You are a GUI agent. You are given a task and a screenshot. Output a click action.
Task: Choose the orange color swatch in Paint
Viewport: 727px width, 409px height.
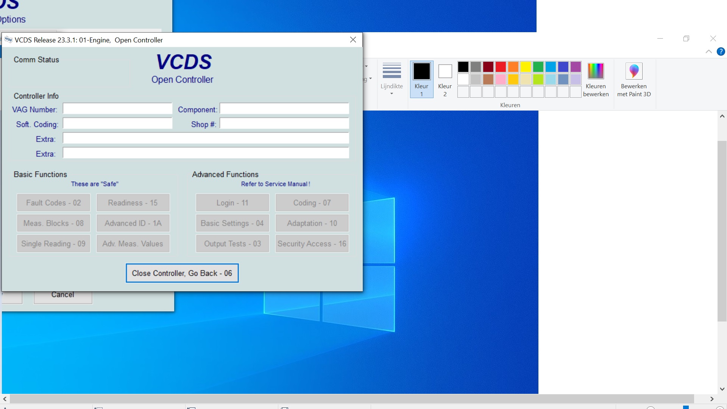coord(513,67)
